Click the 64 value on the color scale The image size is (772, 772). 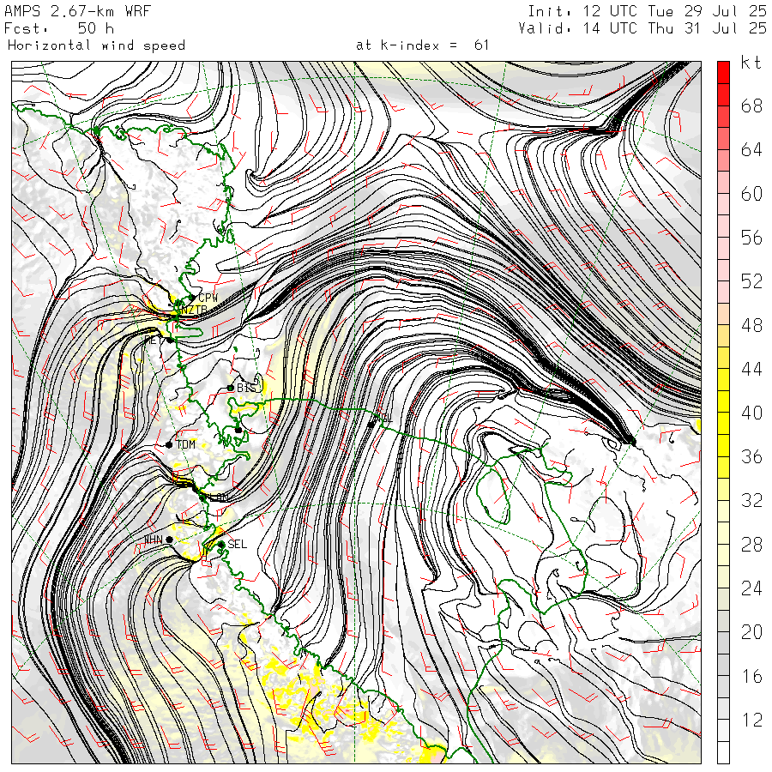[x=751, y=149]
